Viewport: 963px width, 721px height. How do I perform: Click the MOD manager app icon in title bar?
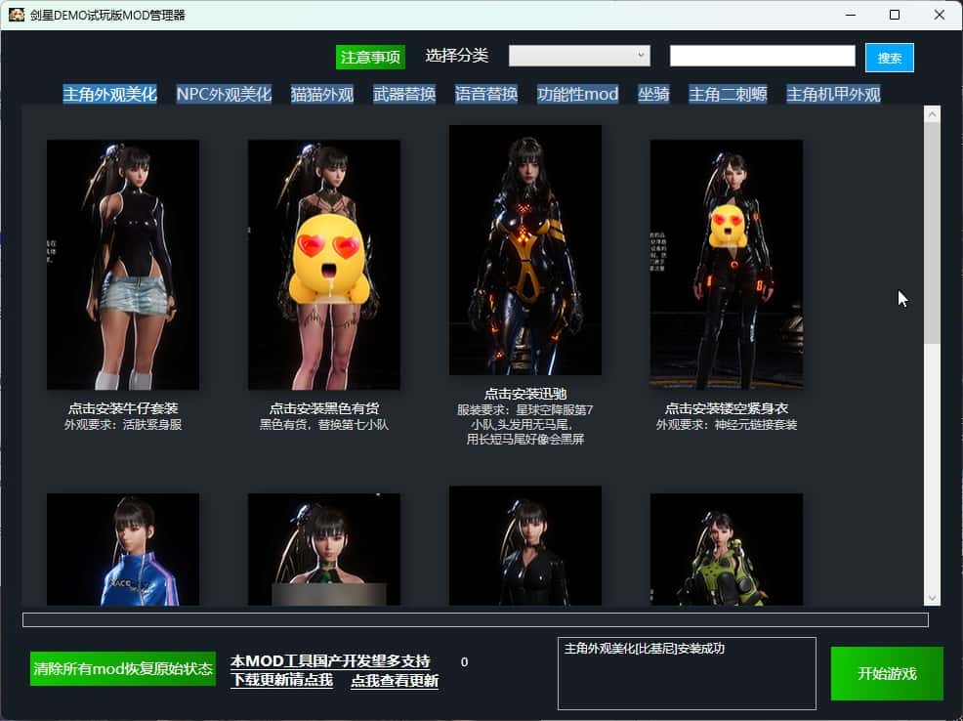coord(17,15)
